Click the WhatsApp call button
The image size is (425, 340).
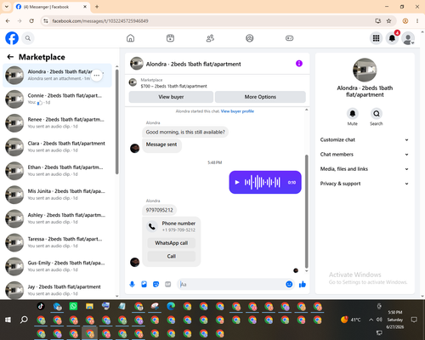tap(172, 243)
